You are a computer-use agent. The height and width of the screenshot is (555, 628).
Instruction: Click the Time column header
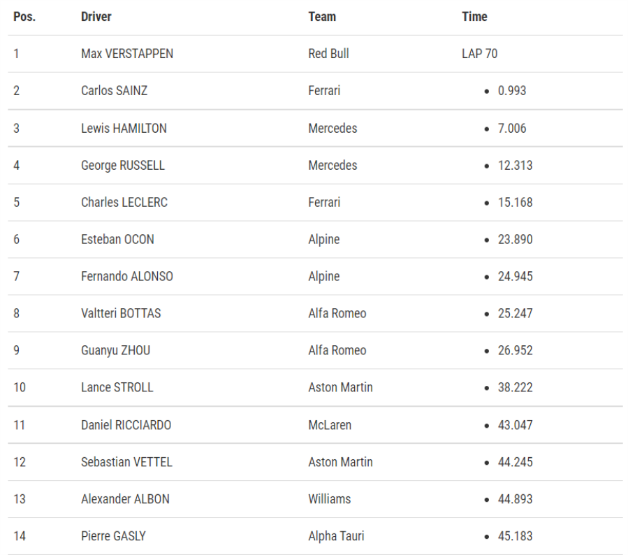474,17
